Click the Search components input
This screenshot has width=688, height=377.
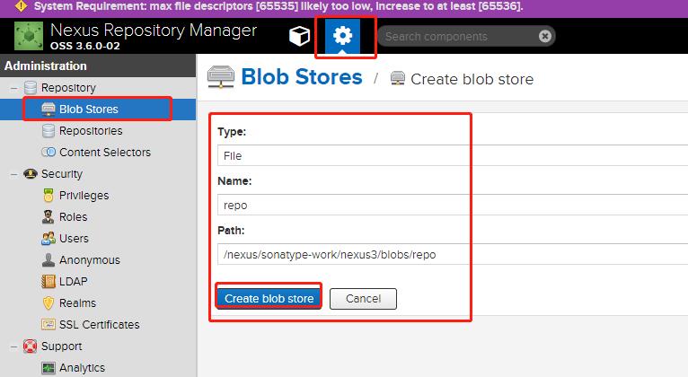(461, 37)
